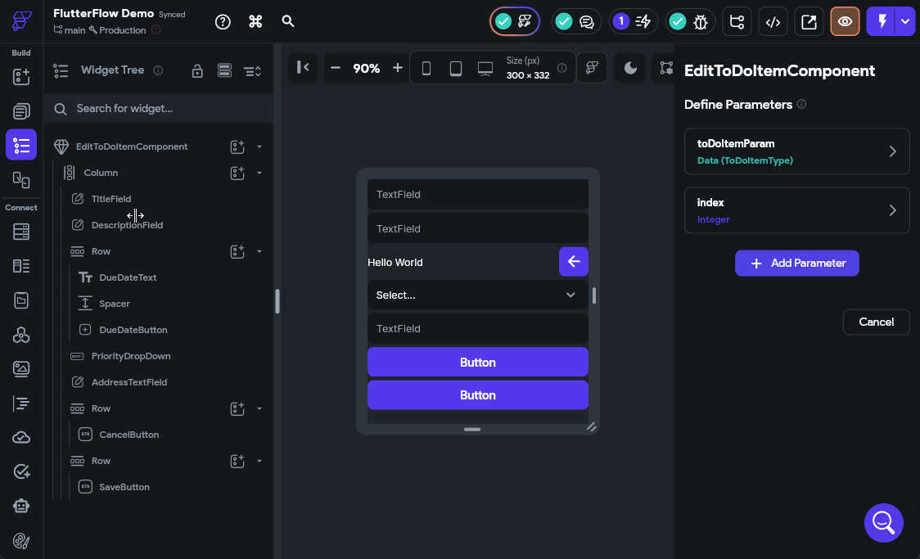
Task: Select CancelButton in the tree
Action: [x=129, y=435]
